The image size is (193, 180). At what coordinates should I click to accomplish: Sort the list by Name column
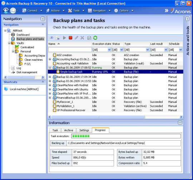70,44
